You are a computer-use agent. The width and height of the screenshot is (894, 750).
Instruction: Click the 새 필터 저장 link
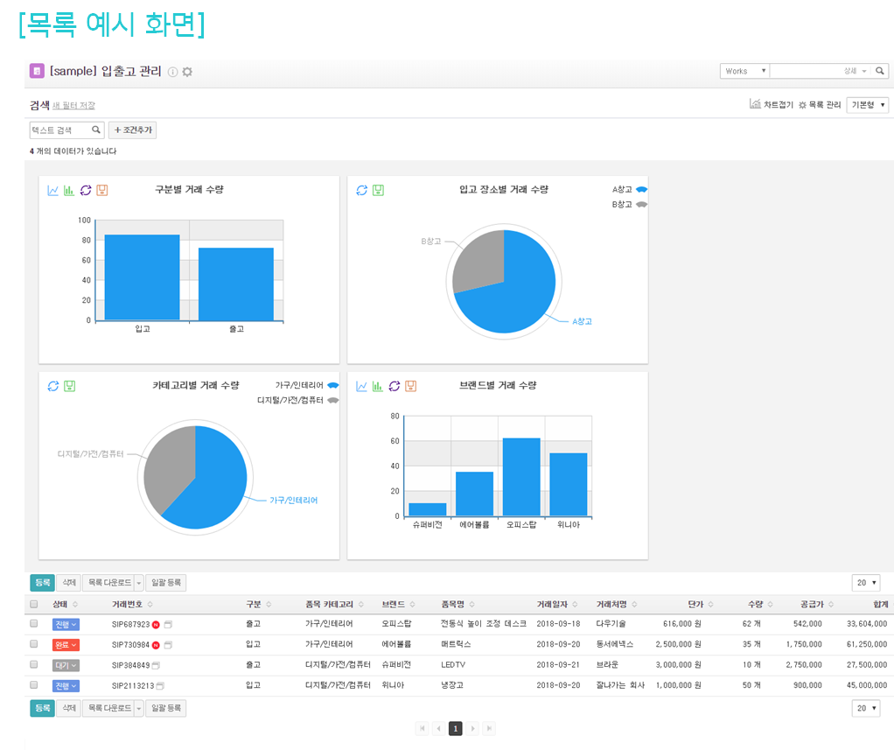tap(73, 106)
